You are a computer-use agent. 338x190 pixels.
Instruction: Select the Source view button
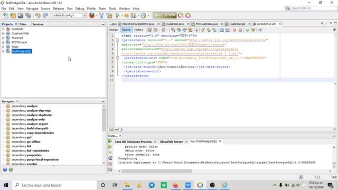point(126,30)
